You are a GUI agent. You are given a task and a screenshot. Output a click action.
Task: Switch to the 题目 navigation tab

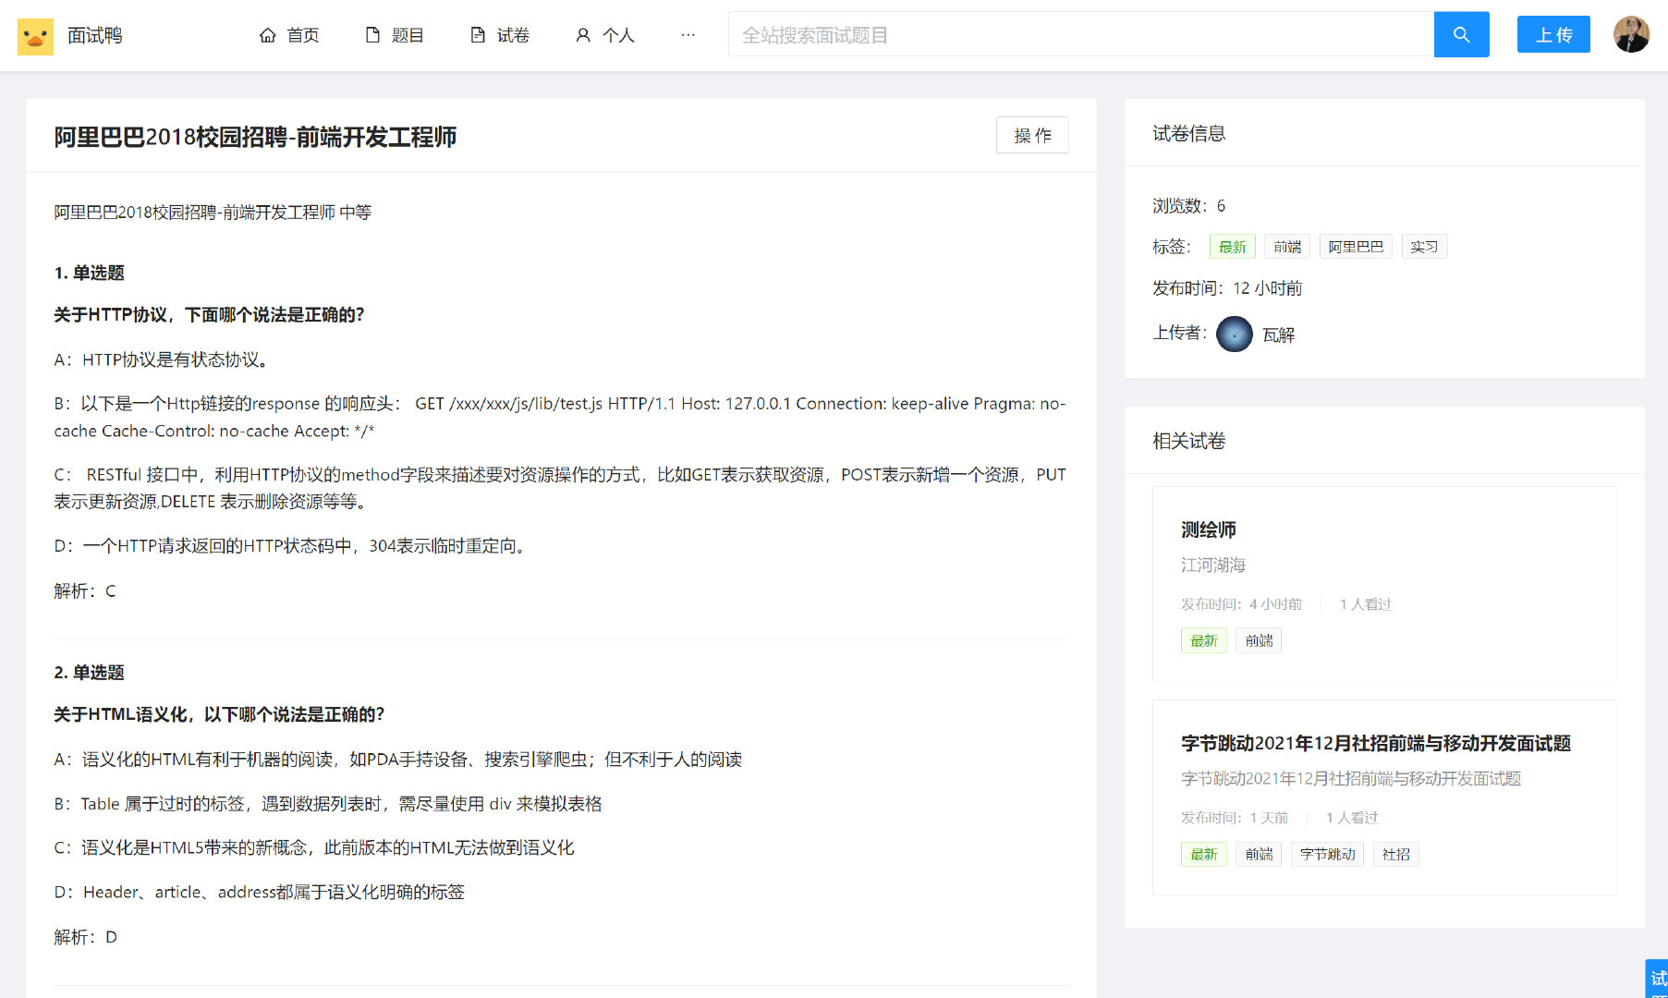[404, 35]
